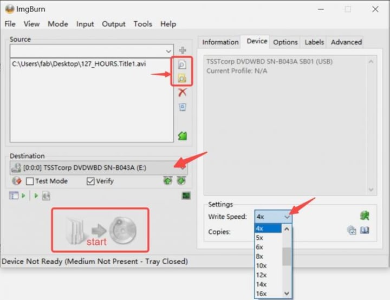Screen dimensions: 390x300
Task: Switch to the Advanced tab
Action: coord(346,42)
